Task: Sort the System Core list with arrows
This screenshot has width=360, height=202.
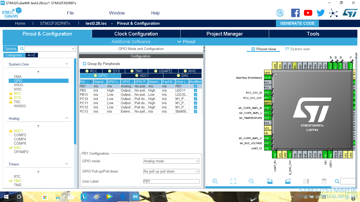Action: 38,72
